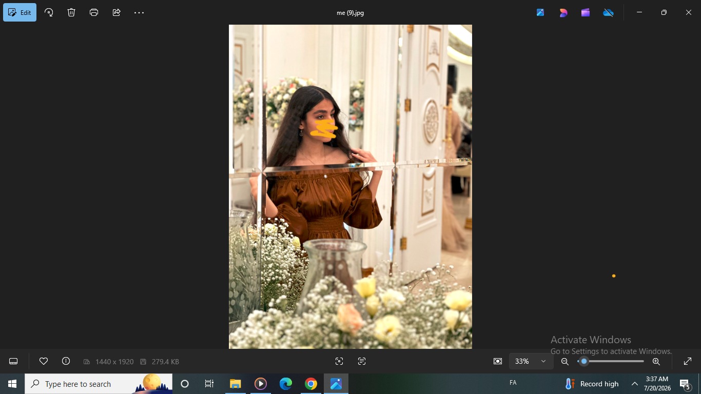
Task: Adjust the zoom level slider
Action: 611,362
